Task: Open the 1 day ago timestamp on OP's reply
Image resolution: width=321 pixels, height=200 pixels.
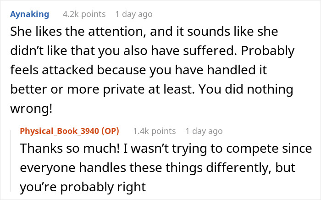Action: coord(204,131)
